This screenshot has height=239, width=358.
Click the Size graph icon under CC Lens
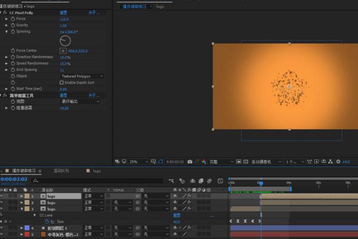click(53, 221)
